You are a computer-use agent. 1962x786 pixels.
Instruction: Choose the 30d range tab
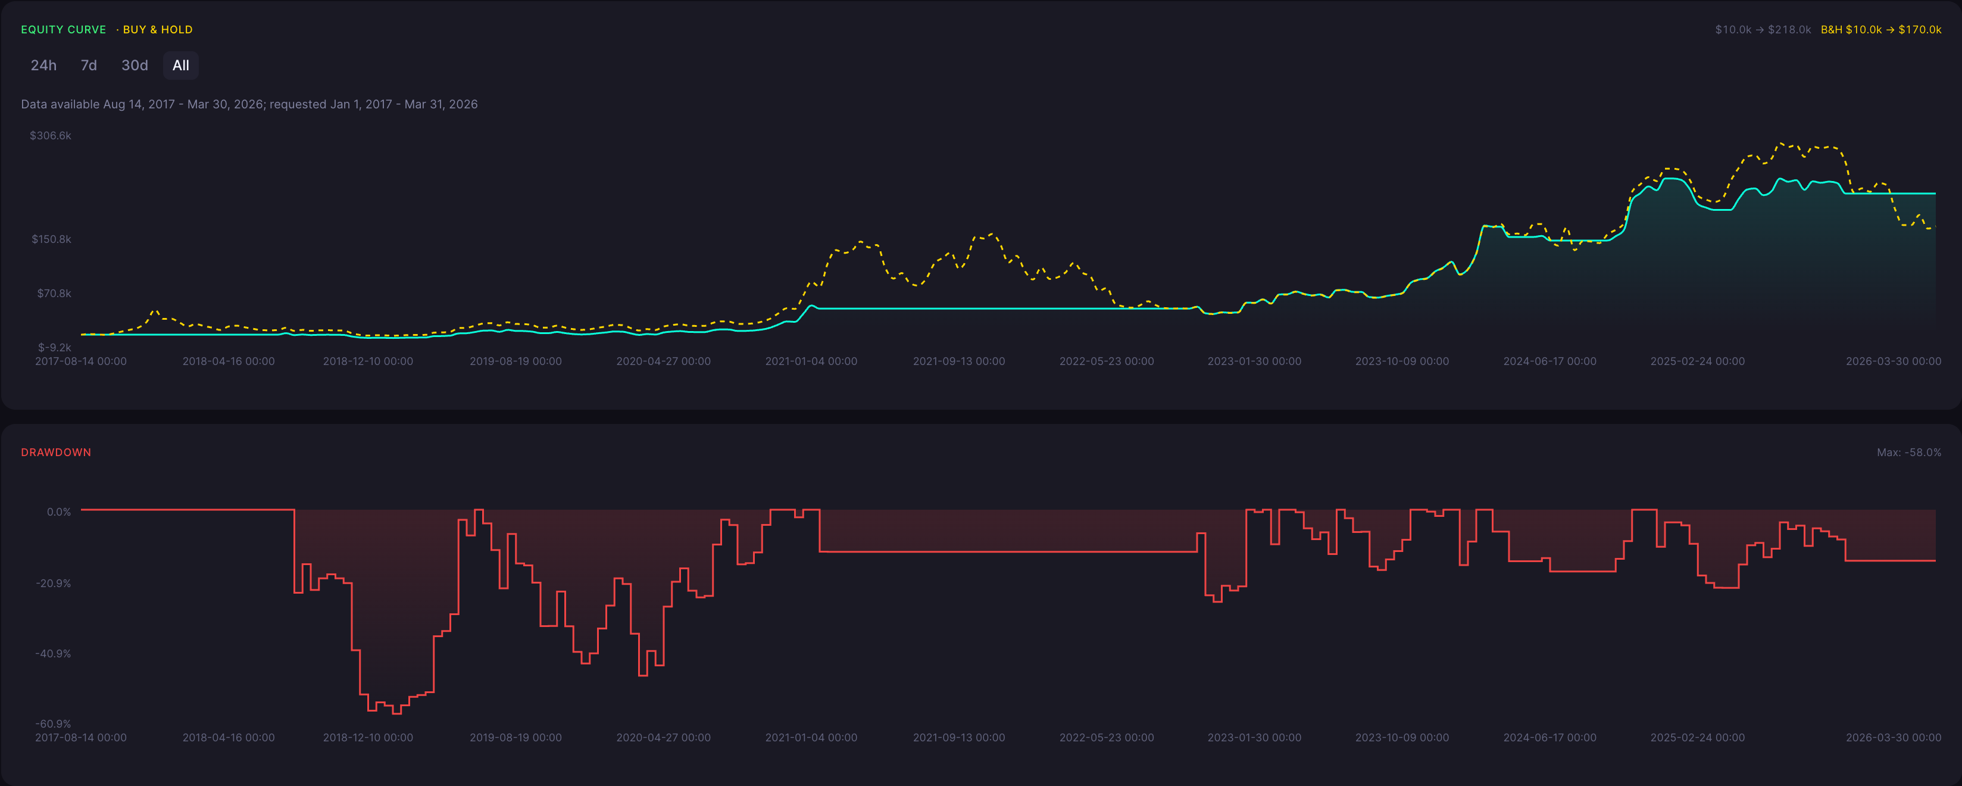[x=135, y=65]
